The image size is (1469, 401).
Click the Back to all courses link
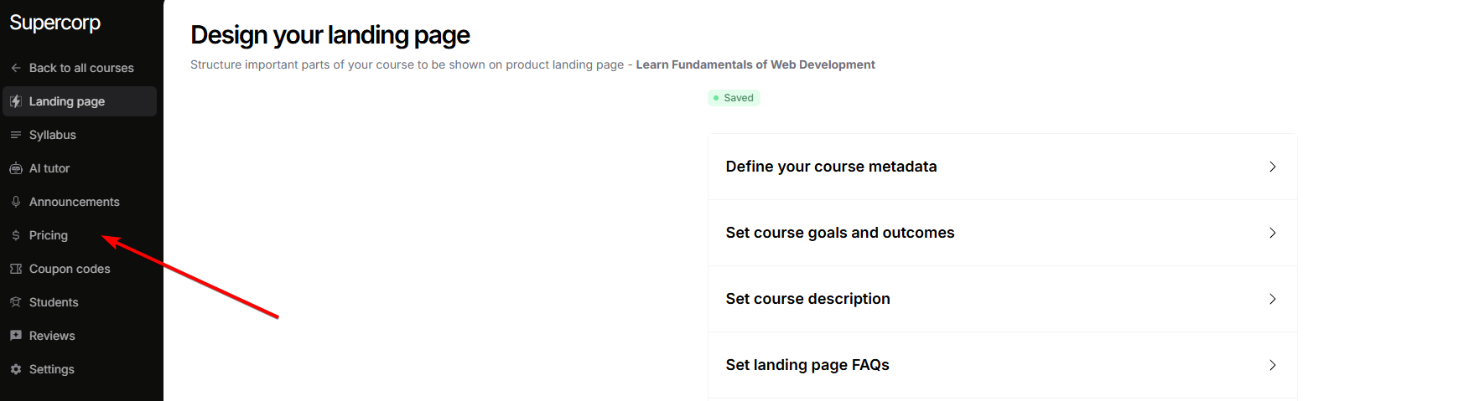click(x=81, y=68)
